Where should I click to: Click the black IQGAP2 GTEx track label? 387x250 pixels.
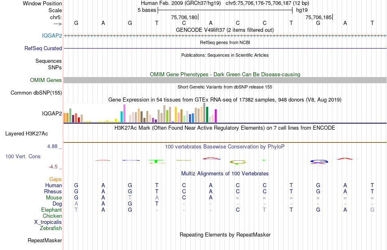pos(52,113)
